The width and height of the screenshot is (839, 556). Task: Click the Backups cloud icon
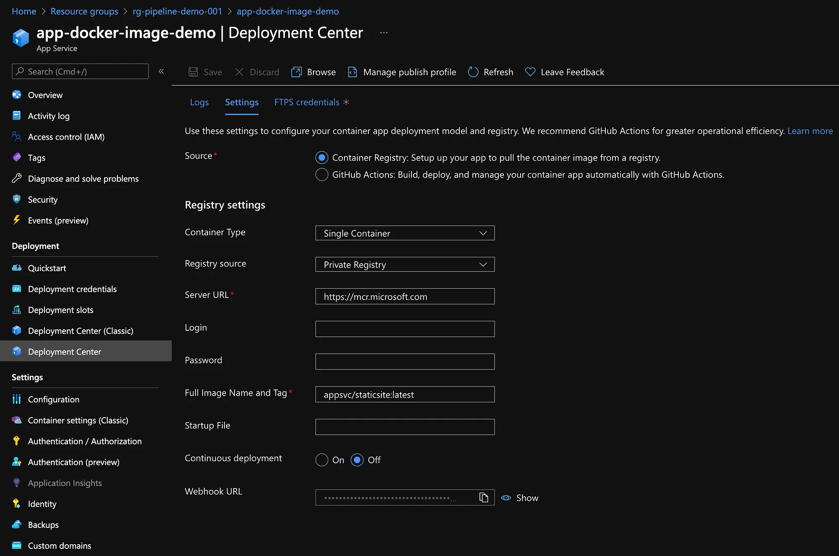pos(17,525)
